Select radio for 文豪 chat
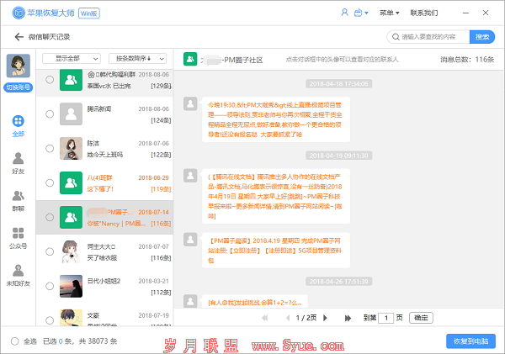The width and height of the screenshot is (505, 354). (x=50, y=320)
